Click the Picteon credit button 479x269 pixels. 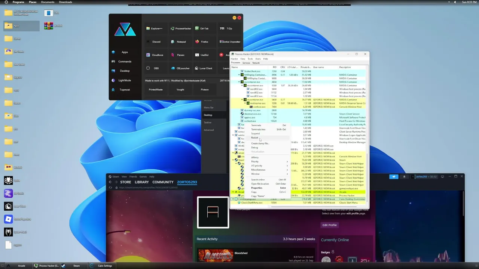pyautogui.click(x=205, y=90)
